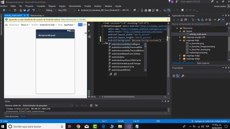Switch to the Team Explorer tab
230x129 pixels.
[x=203, y=63]
